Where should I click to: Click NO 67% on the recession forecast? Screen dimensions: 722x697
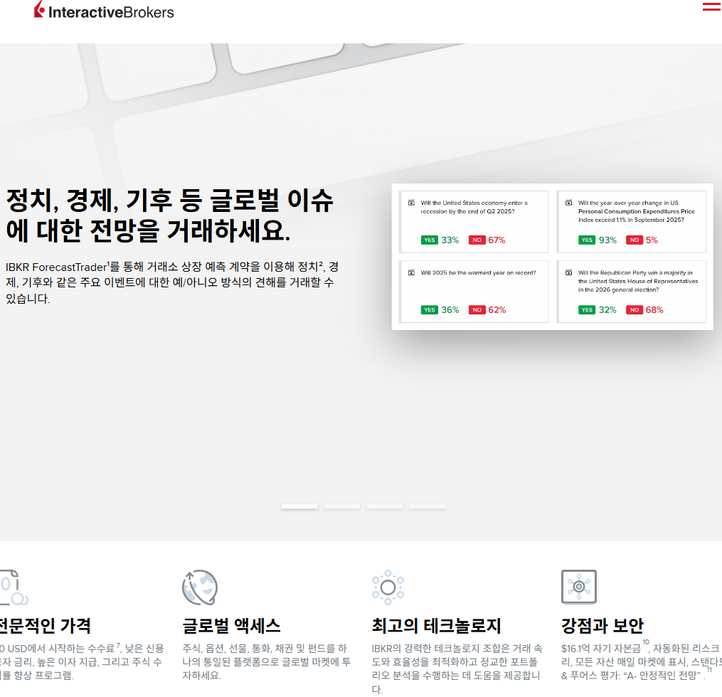487,240
